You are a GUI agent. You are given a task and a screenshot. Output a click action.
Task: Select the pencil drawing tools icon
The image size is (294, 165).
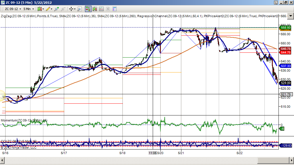48,9
